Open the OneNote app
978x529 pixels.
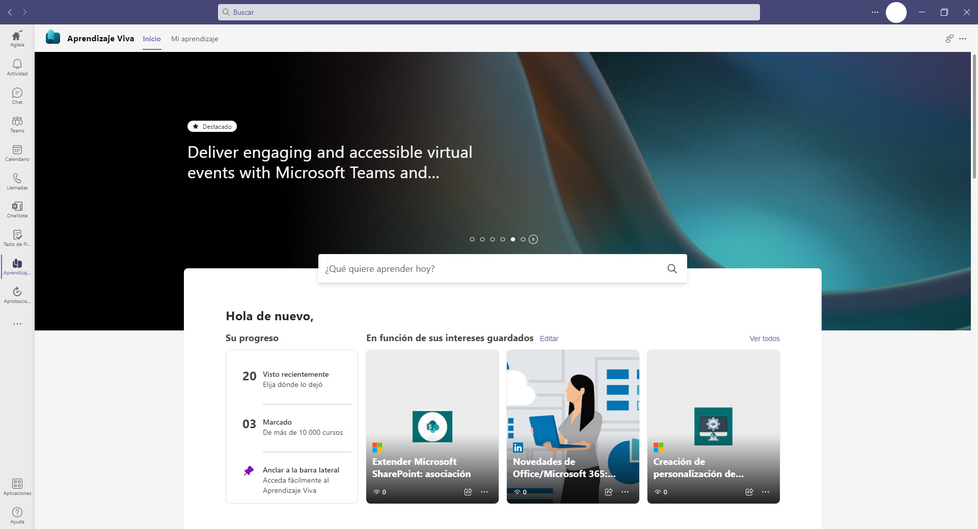[17, 210]
